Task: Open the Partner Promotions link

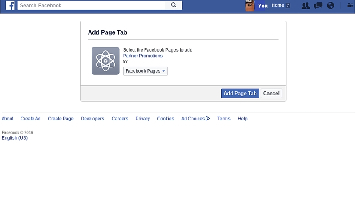Action: coord(142,56)
